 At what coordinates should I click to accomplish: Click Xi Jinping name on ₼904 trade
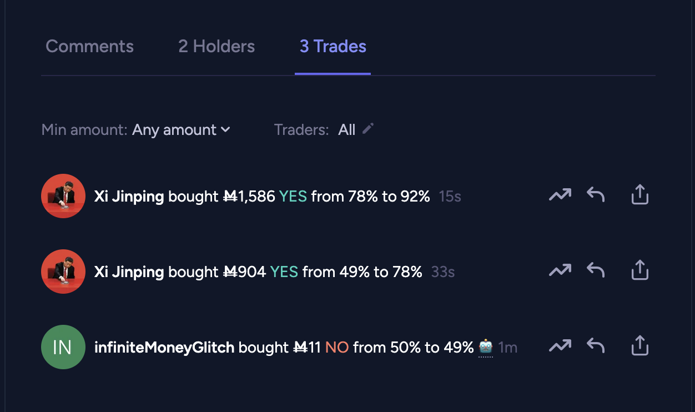(x=129, y=272)
